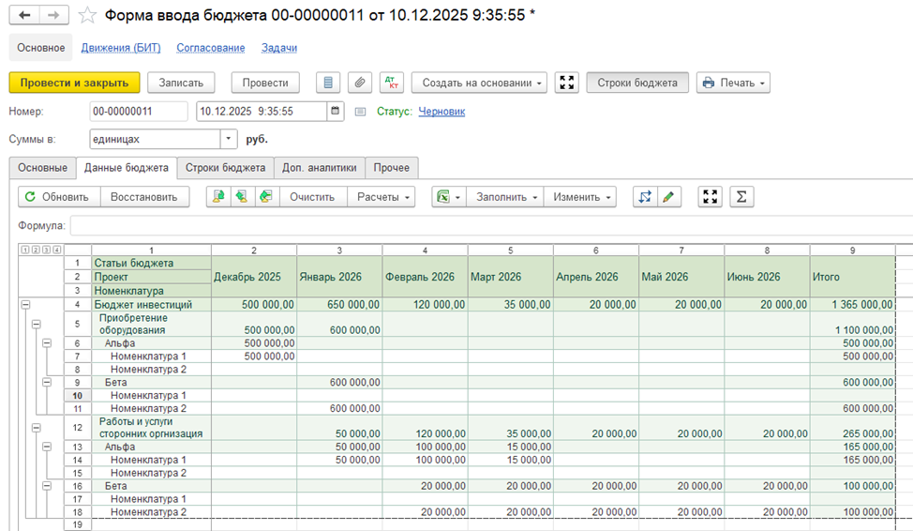The image size is (913, 531).
Task: Click the back navigation arrow
Action: coord(24,15)
